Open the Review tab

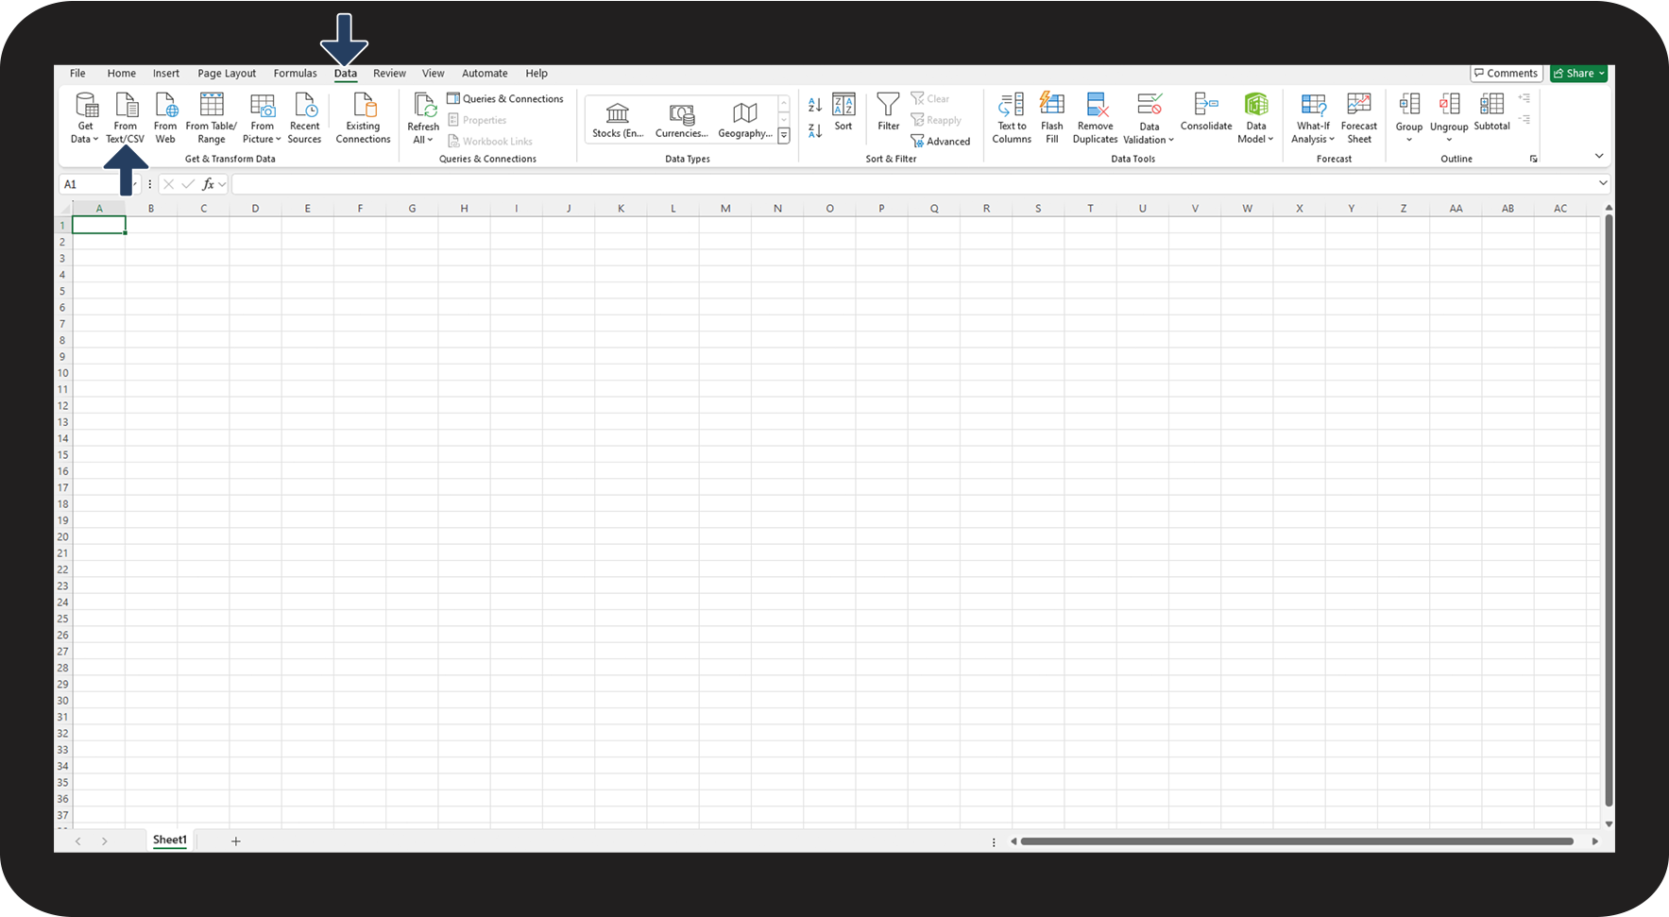pyautogui.click(x=389, y=74)
